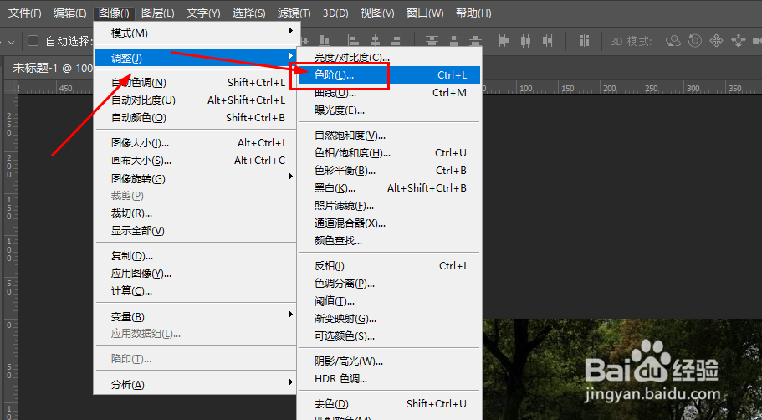This screenshot has width=762, height=420.
Task: Select 画布大小(S)... in Image menu
Action: pos(195,161)
